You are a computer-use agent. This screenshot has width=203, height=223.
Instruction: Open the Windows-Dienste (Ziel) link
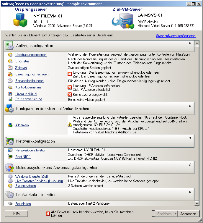[x=32, y=177]
